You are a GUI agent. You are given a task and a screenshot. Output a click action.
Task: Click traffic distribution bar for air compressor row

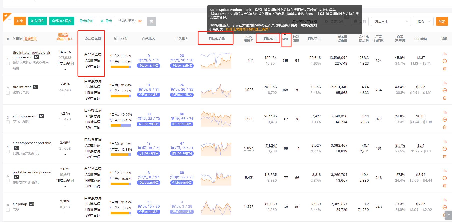click(121, 125)
